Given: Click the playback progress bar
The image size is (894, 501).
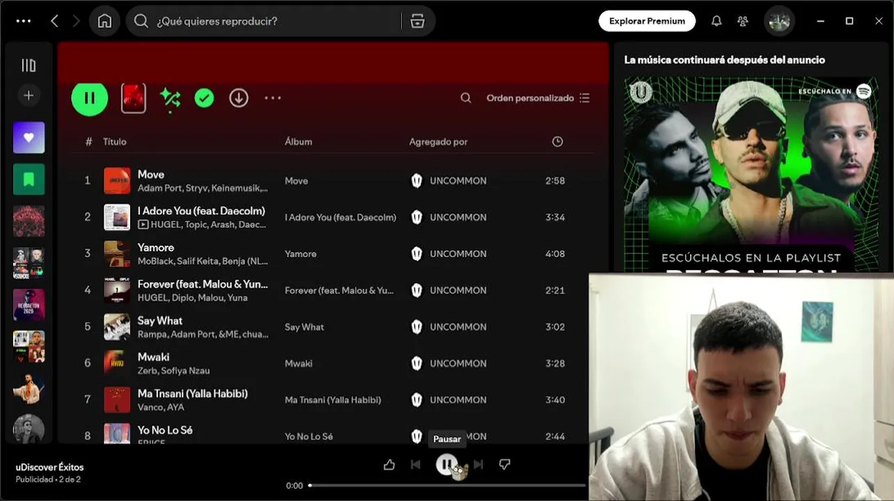Looking at the screenshot, I should pos(447,485).
